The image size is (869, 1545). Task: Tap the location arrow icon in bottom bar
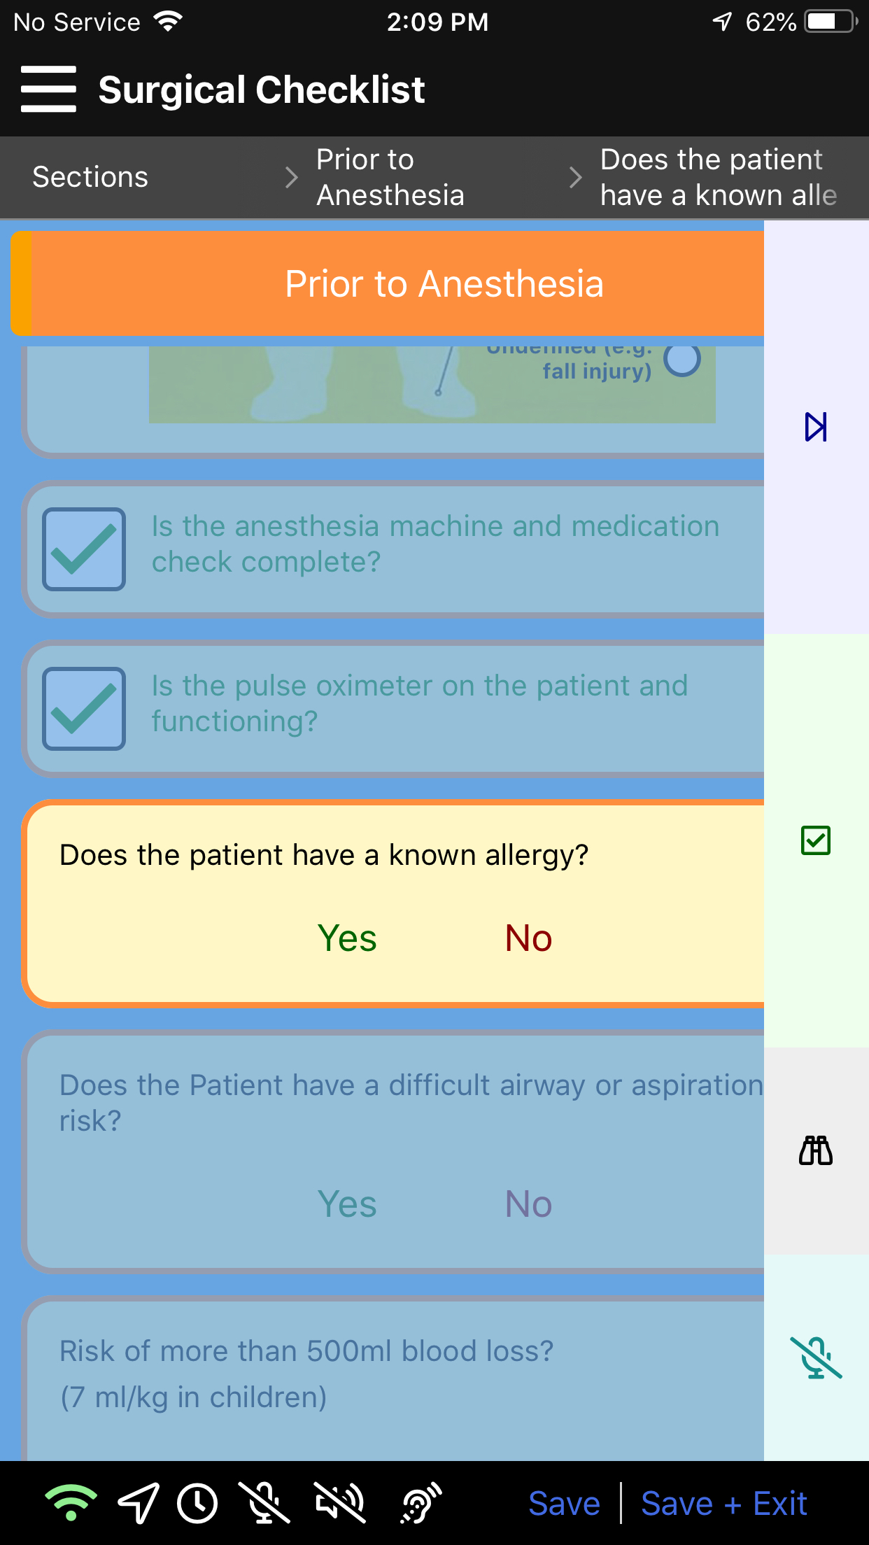pos(138,1503)
